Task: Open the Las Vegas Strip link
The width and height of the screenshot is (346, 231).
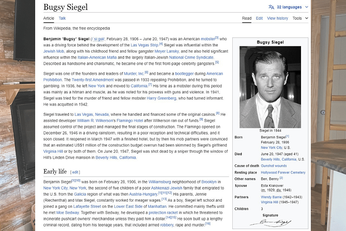Action: (x=144, y=45)
